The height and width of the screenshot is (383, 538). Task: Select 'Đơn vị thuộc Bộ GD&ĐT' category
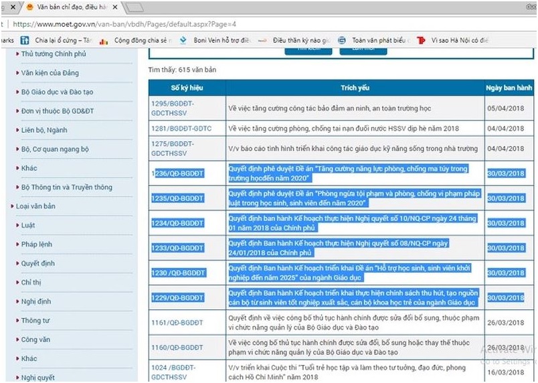click(58, 111)
